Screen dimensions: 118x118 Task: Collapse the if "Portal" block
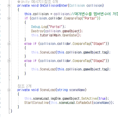(x=9, y=18)
